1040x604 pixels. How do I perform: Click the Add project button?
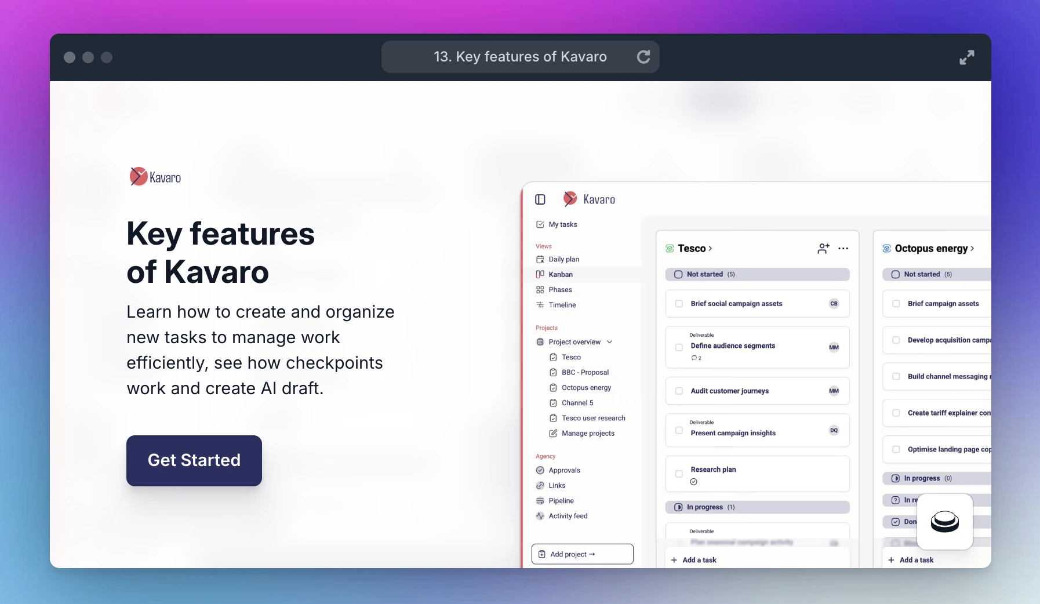pos(583,554)
